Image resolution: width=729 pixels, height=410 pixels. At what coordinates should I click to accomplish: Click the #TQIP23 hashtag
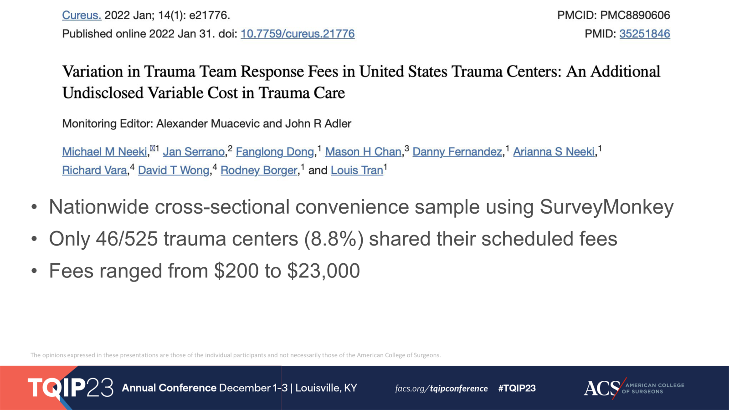[517, 388]
